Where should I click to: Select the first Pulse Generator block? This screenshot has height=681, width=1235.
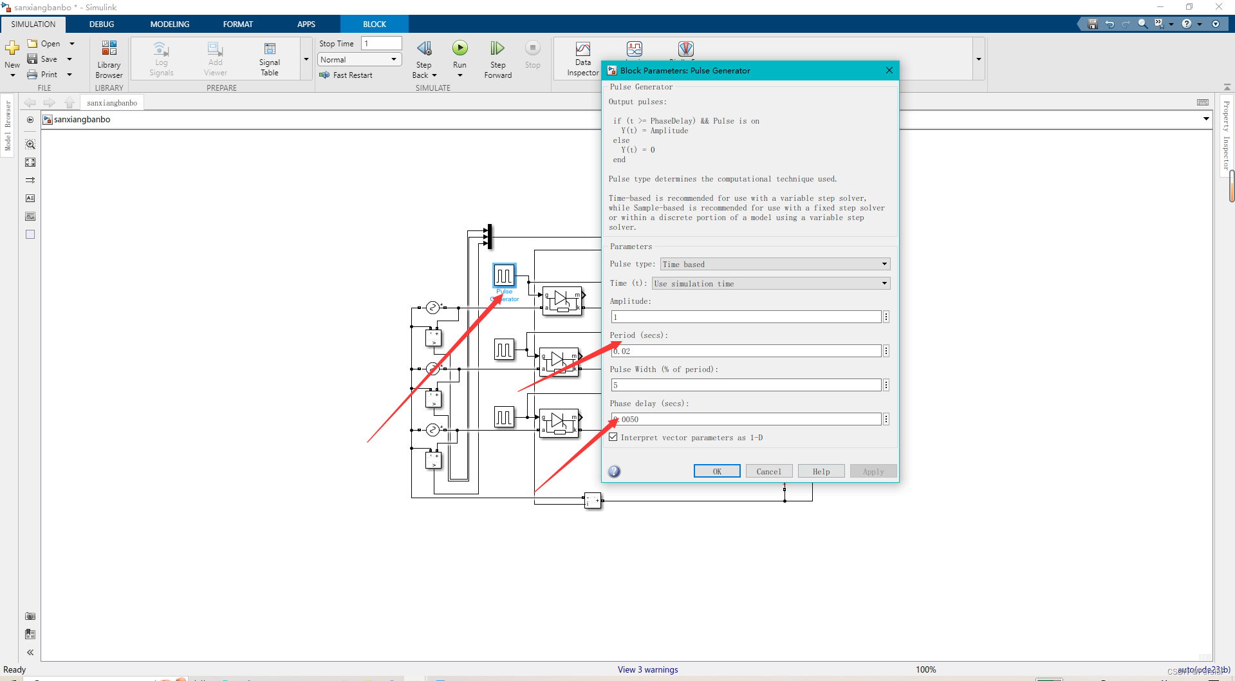tap(505, 275)
